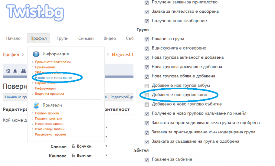This screenshot has width=275, height=166.
Task: Click the Променете аватара си link
Action: tap(53, 62)
